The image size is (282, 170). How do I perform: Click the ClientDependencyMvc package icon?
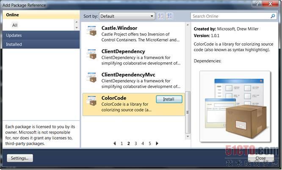coord(92,77)
